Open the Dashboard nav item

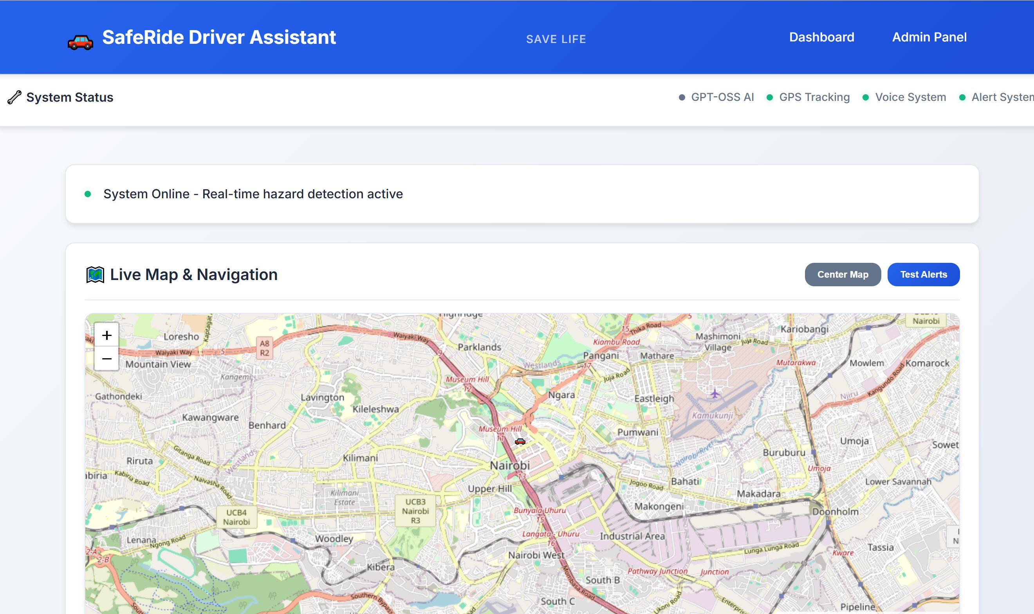point(821,37)
